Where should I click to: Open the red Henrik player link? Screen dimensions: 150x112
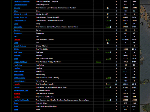16,84
